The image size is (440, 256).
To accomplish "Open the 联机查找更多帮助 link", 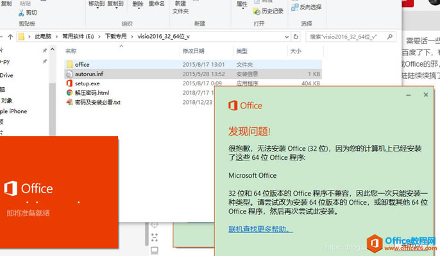I will 260,229.
